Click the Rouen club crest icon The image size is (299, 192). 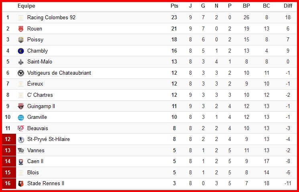pos(21,29)
